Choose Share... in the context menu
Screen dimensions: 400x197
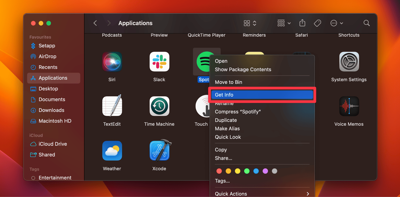point(262,158)
